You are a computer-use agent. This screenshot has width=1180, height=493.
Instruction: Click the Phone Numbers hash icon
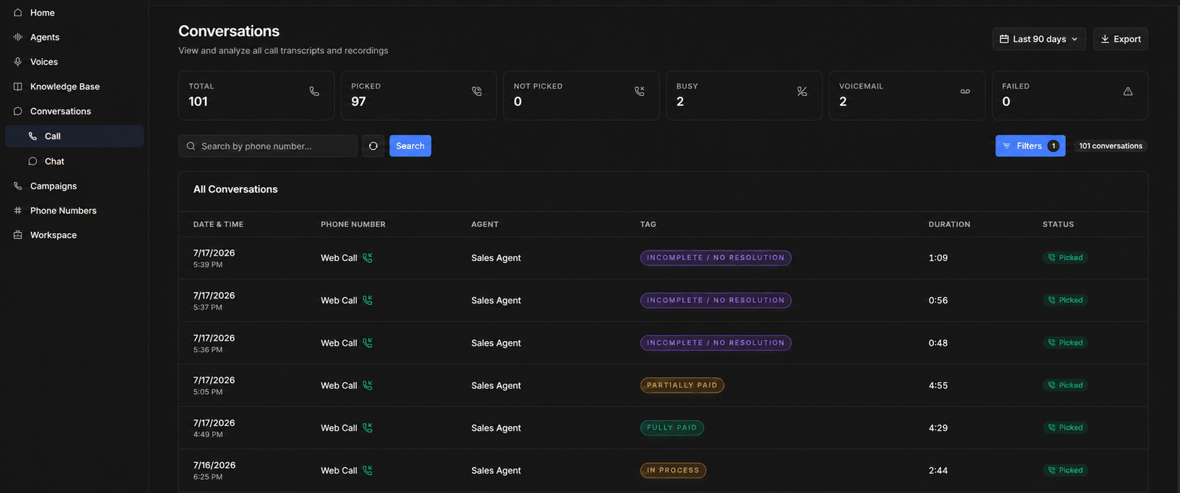tap(18, 211)
